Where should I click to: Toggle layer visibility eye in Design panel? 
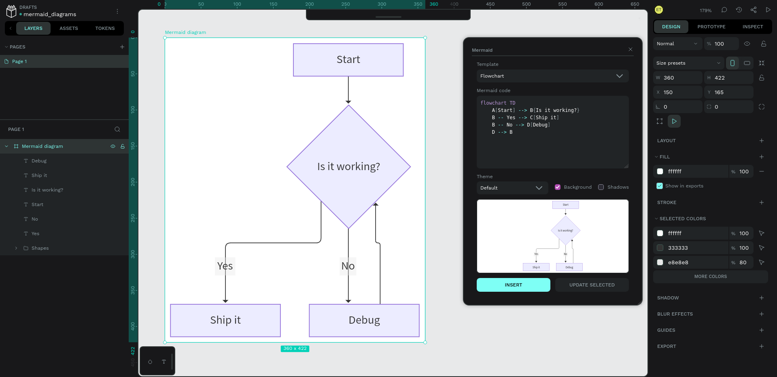pos(747,44)
